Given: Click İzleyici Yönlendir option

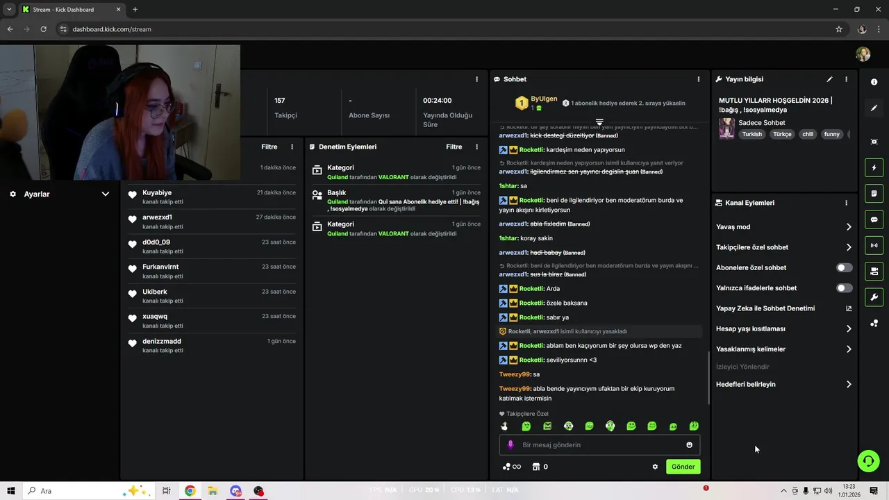Looking at the screenshot, I should [x=742, y=367].
